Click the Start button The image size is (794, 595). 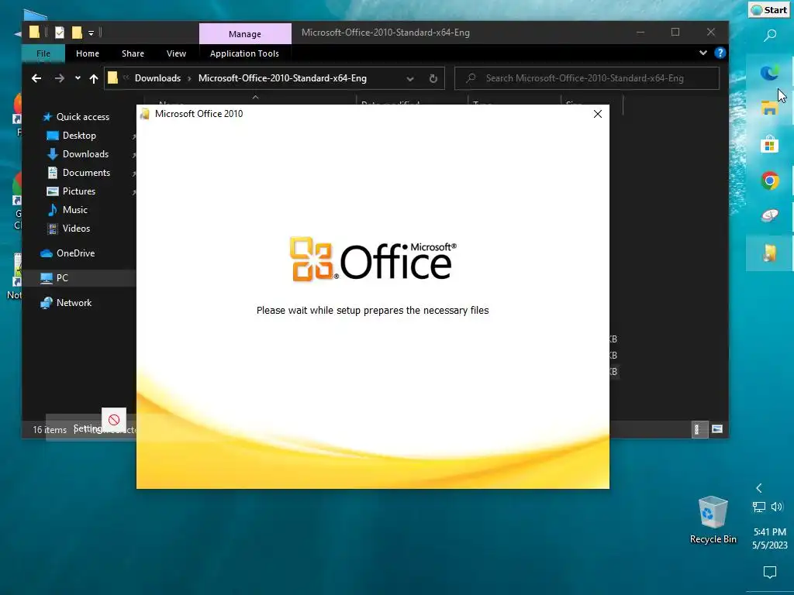coord(768,10)
